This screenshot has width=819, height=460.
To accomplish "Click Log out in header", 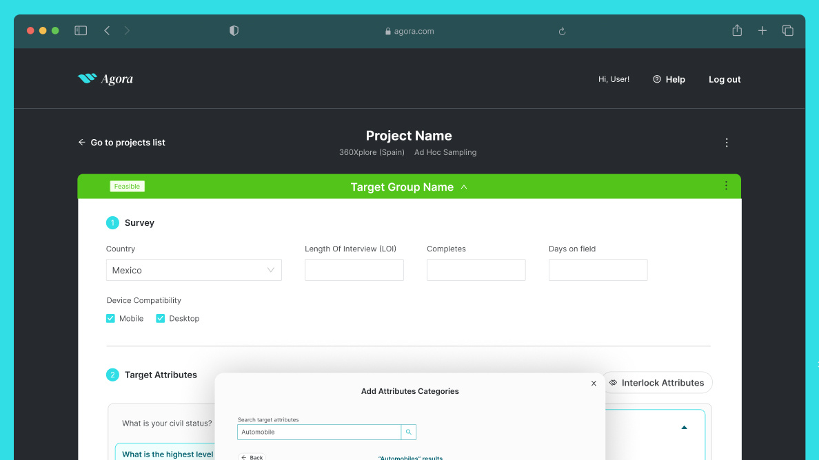I will [x=725, y=79].
